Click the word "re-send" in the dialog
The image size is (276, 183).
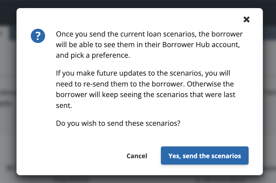tap(89, 84)
